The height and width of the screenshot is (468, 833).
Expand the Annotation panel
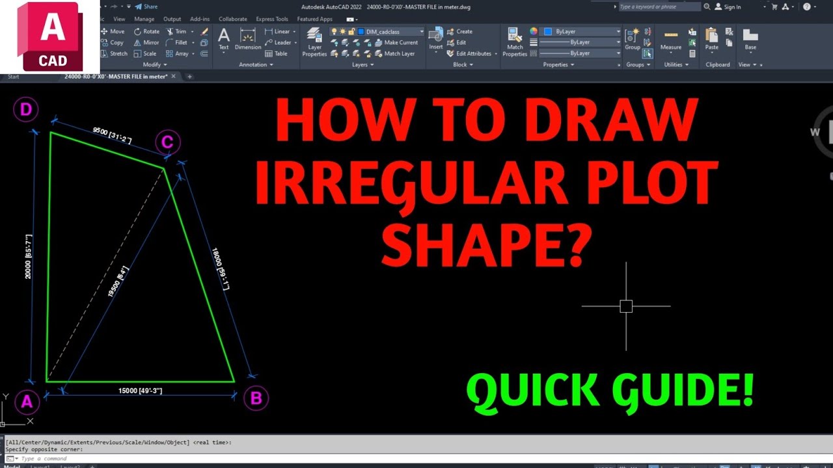pos(256,64)
